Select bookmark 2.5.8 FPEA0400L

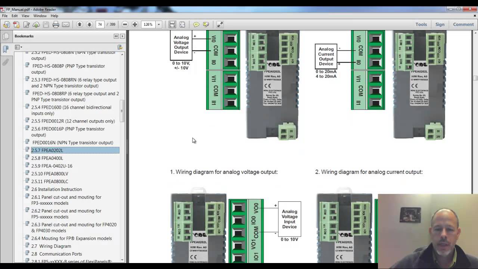click(47, 158)
